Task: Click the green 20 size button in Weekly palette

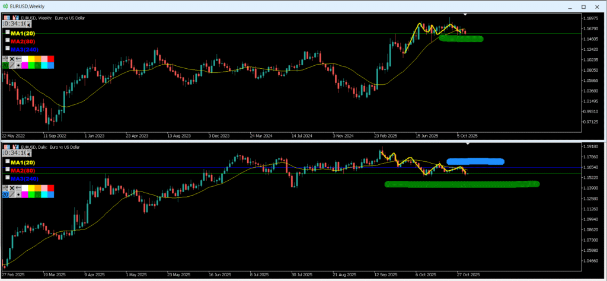Action: click(x=5, y=65)
